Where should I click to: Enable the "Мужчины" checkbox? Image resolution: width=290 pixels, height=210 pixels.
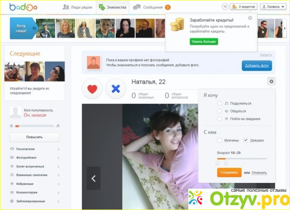point(220,140)
